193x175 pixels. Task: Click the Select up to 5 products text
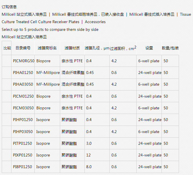[50, 29]
